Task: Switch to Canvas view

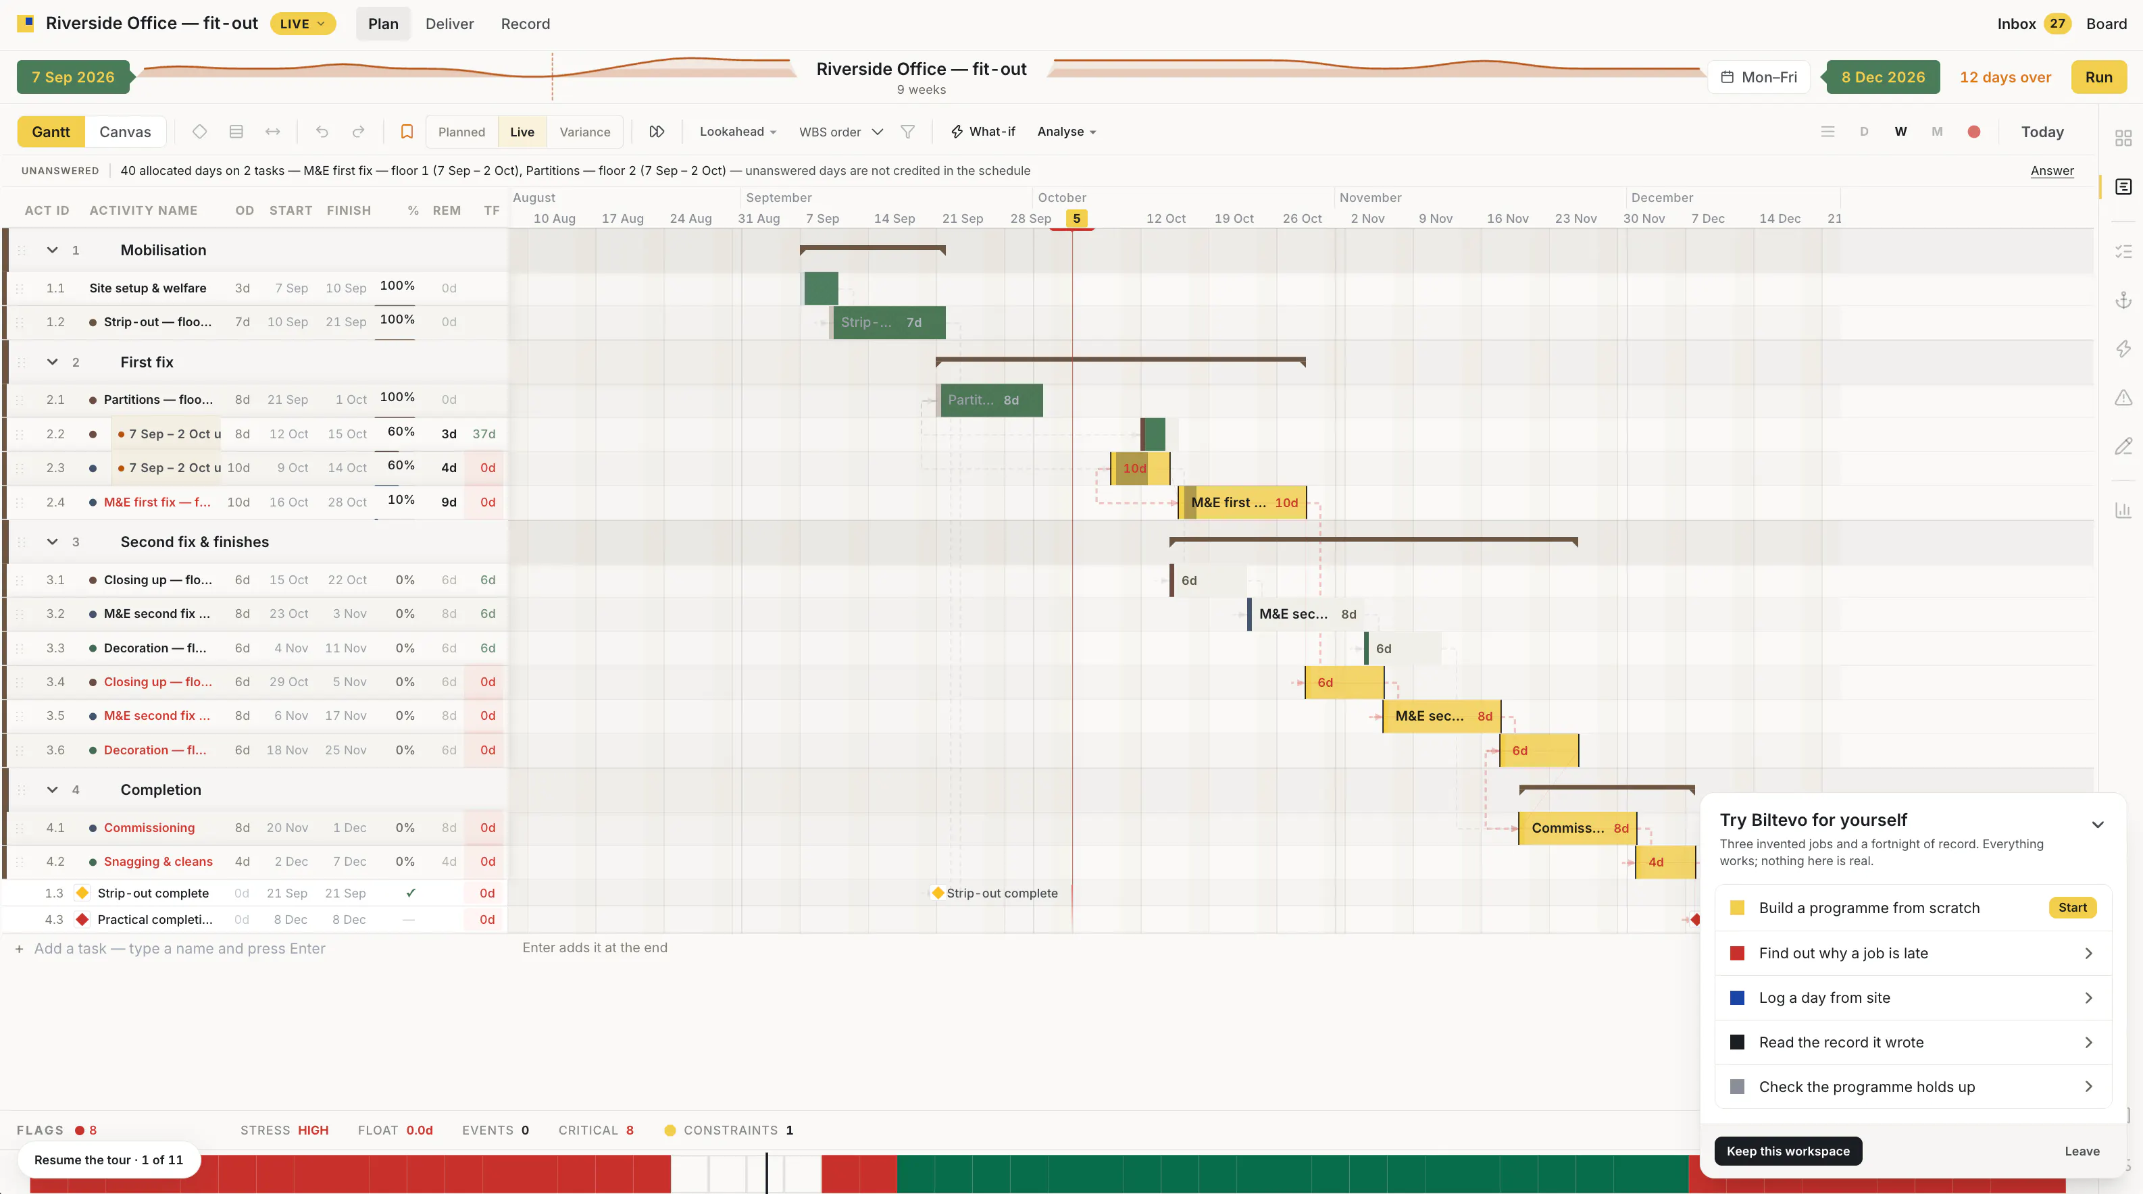Action: [x=125, y=132]
